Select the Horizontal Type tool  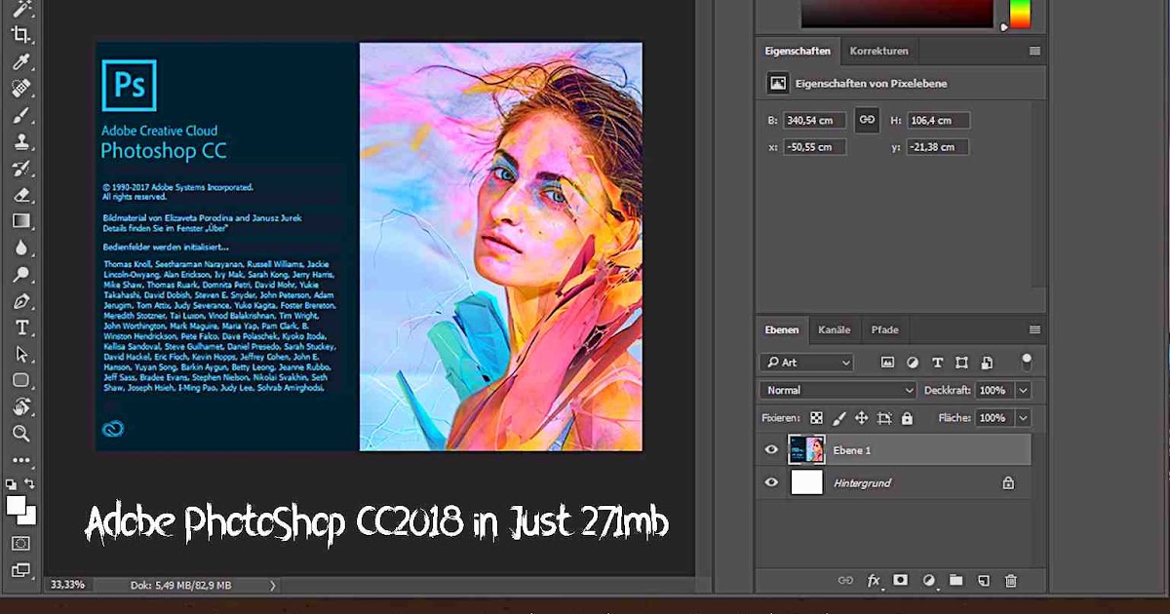(21, 327)
